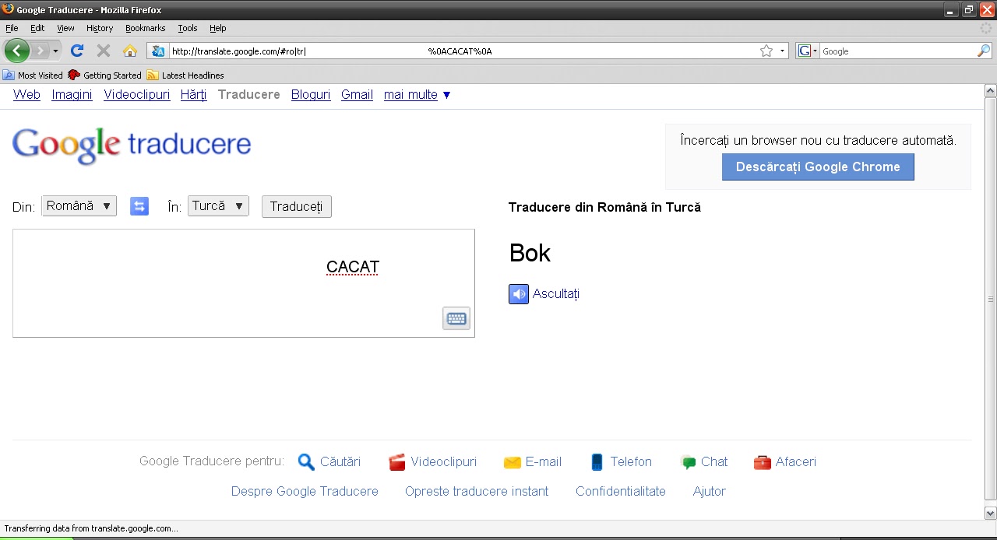Go to Web link
This screenshot has width=997, height=540.
[26, 95]
